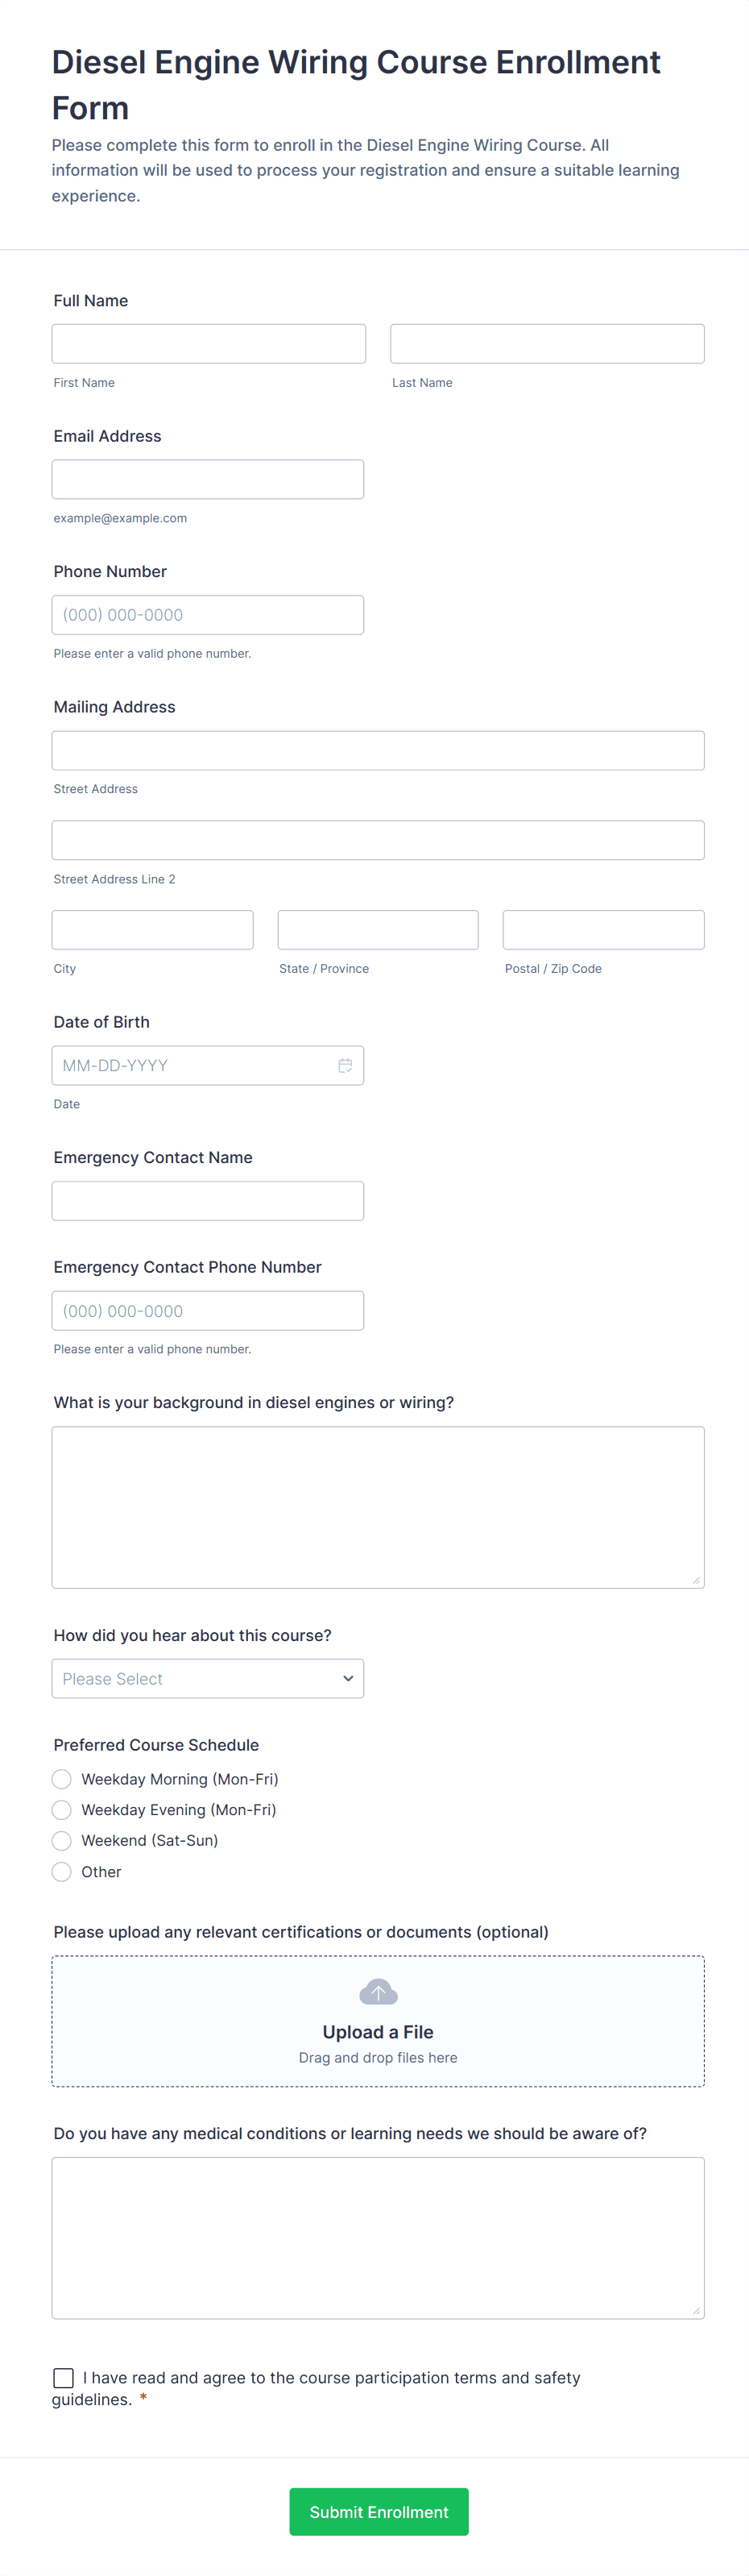Click the Last Name input field

click(546, 343)
